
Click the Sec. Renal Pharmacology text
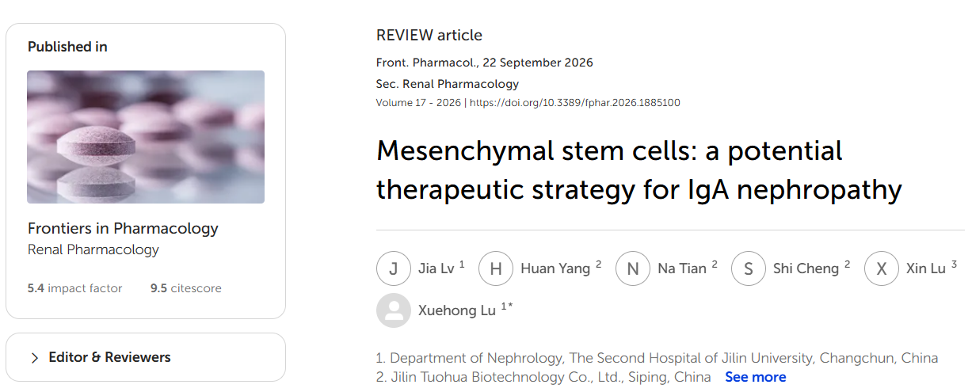(x=448, y=84)
